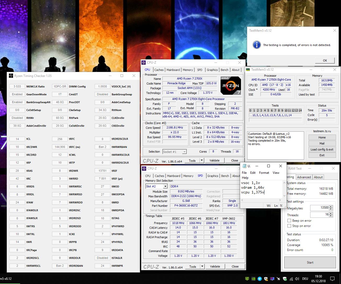
Task: Open the Format menu in Notepad
Action: tap(264, 173)
